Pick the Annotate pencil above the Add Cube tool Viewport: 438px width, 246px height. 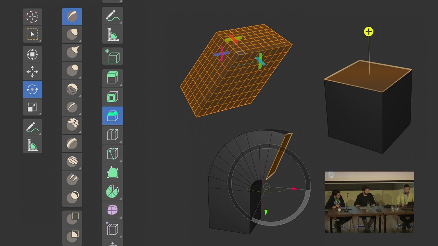(x=113, y=16)
